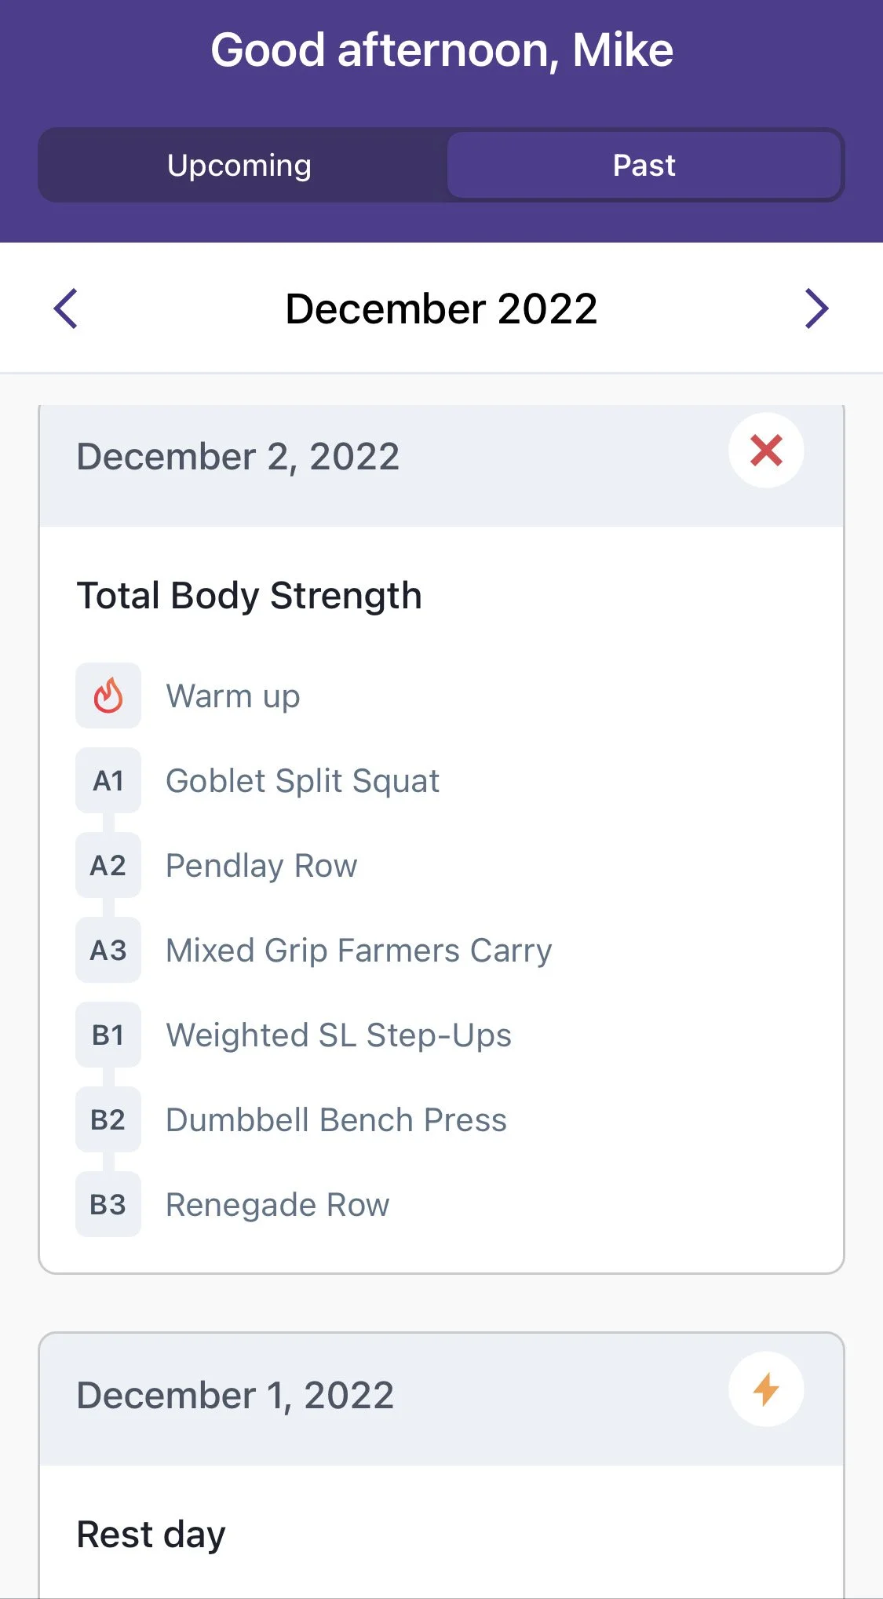Screen dimensions: 883x1599
Task: Select the Past tab
Action: point(644,166)
